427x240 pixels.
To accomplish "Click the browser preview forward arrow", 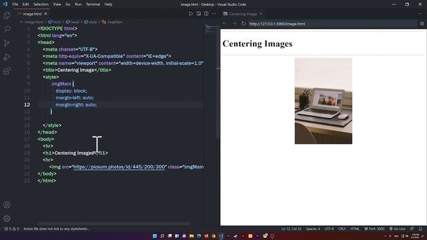I will point(234,24).
